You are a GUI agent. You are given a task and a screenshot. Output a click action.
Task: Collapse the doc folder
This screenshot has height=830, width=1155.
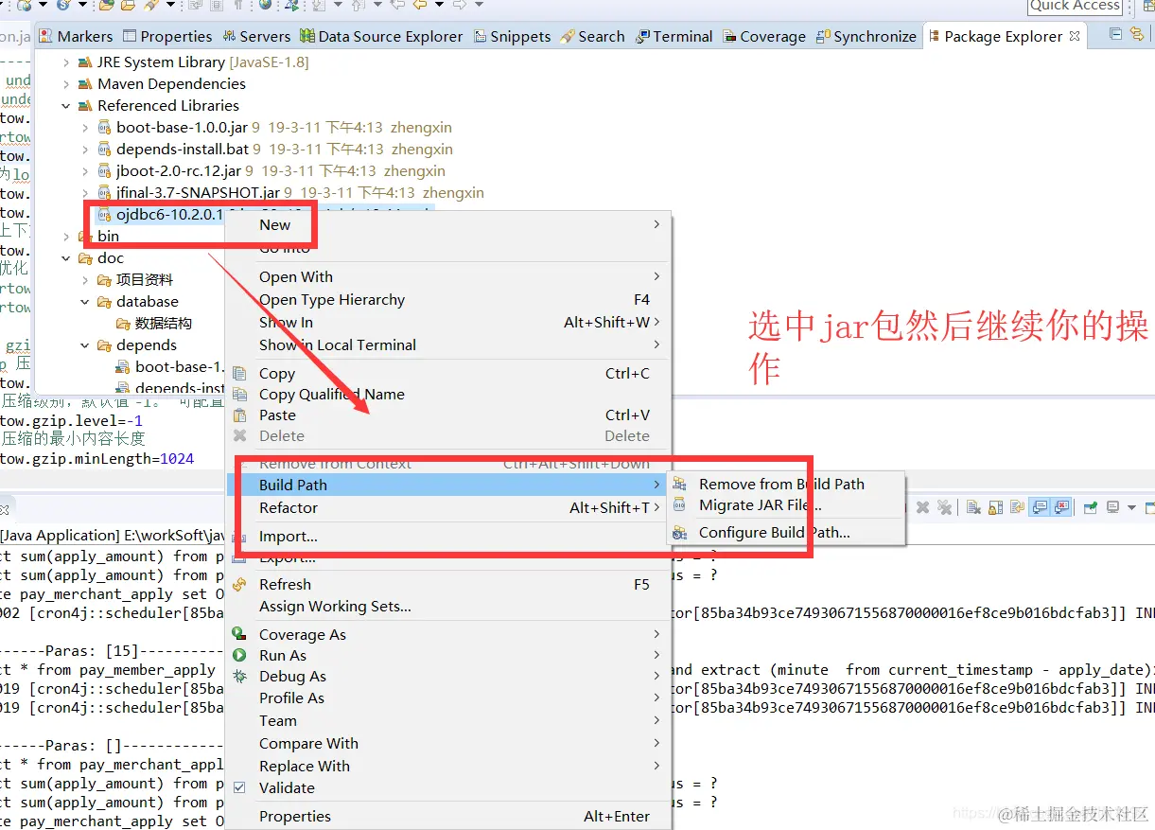pyautogui.click(x=66, y=258)
